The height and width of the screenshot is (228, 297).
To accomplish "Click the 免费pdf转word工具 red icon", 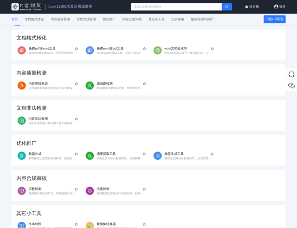I will click(21, 51).
